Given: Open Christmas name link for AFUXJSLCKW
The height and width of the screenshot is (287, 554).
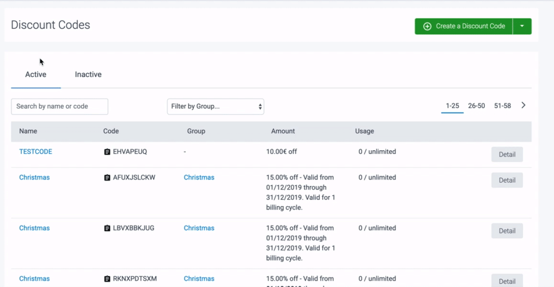Looking at the screenshot, I should 34,178.
